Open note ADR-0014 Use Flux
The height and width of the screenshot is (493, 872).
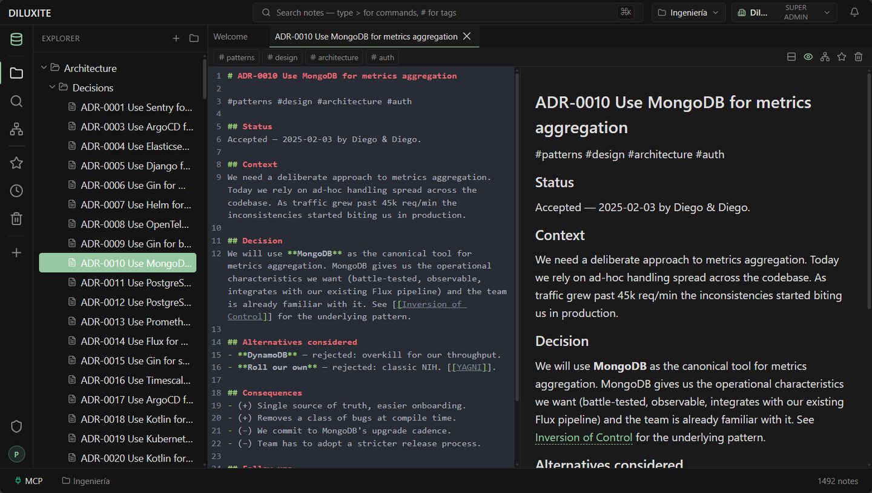pos(117,341)
